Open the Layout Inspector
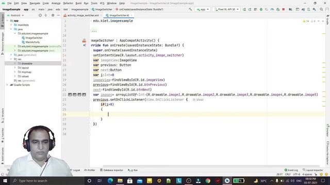The width and height of the screenshot is (330, 185). [313, 170]
